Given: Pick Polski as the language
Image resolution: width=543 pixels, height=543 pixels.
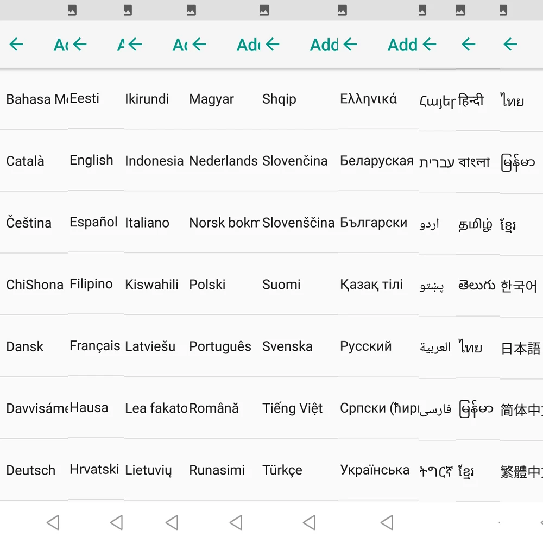Looking at the screenshot, I should 207,285.
